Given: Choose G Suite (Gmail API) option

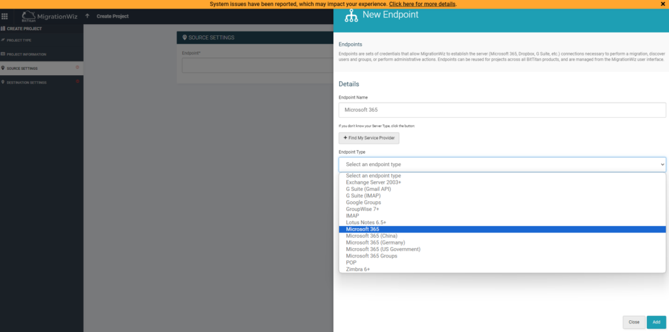Looking at the screenshot, I should (368, 189).
